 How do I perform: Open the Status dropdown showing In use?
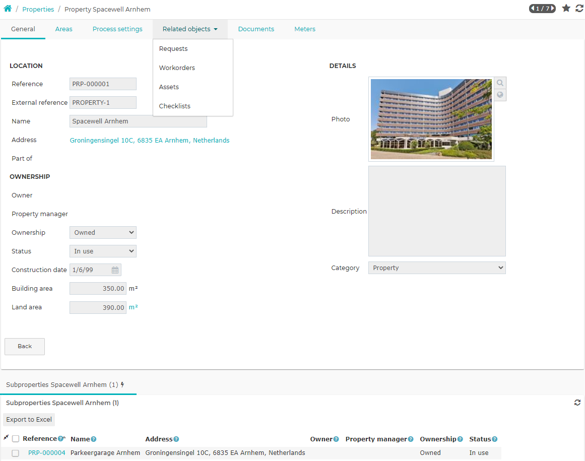point(103,251)
